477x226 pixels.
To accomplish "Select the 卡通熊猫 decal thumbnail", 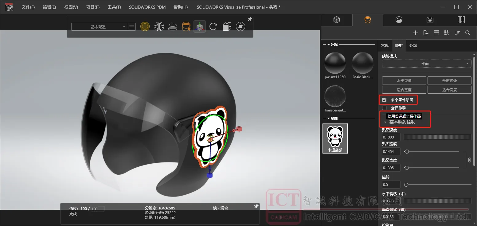I will [x=335, y=138].
